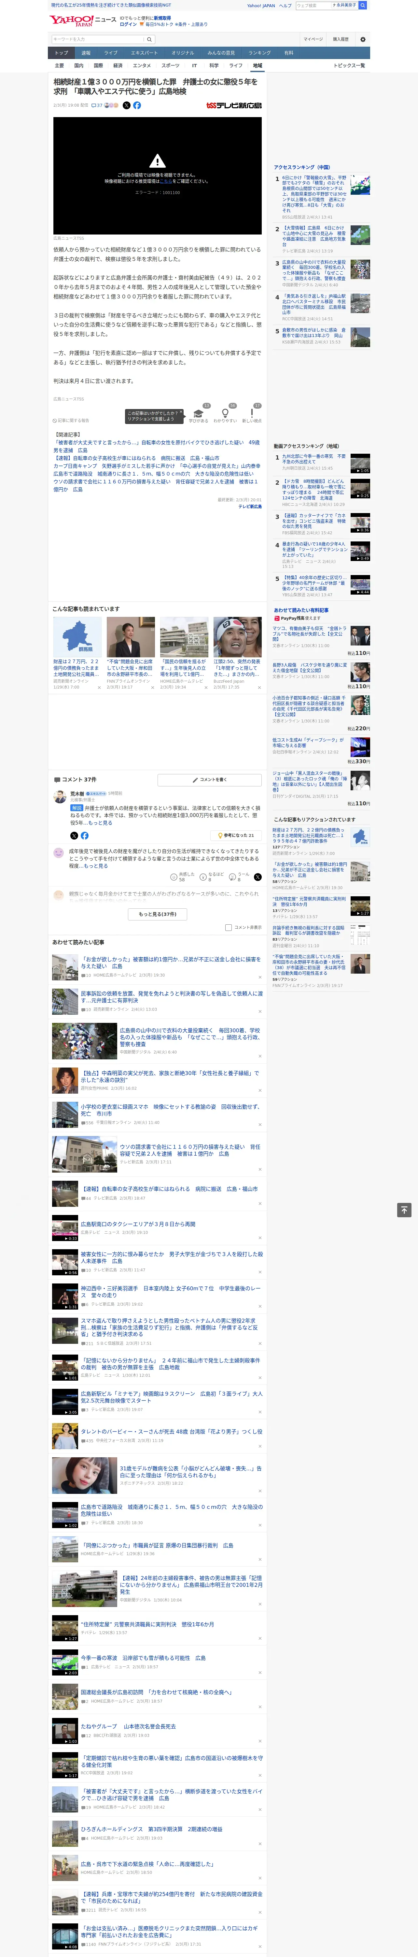Viewport: 418px width, 1957px height.
Task: Open the スポーツ category
Action: [x=171, y=65]
